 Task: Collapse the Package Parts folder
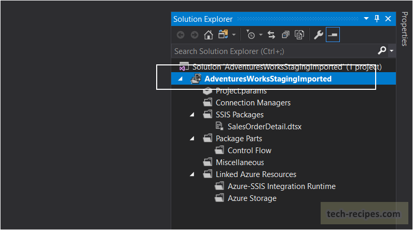coord(192,138)
